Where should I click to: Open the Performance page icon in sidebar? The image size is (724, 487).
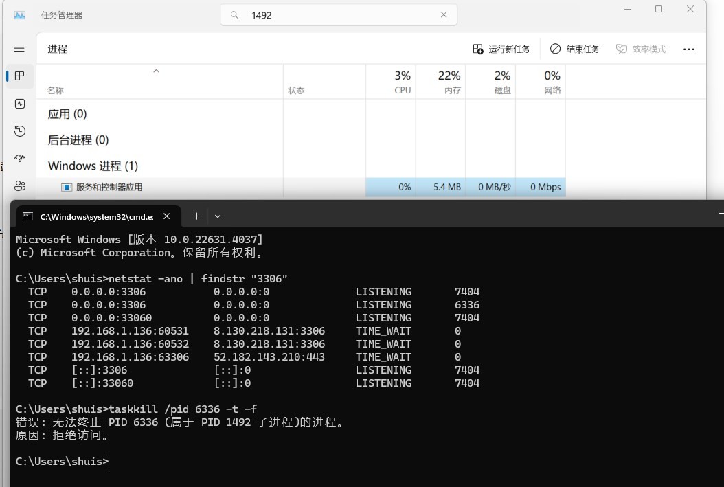[19, 104]
